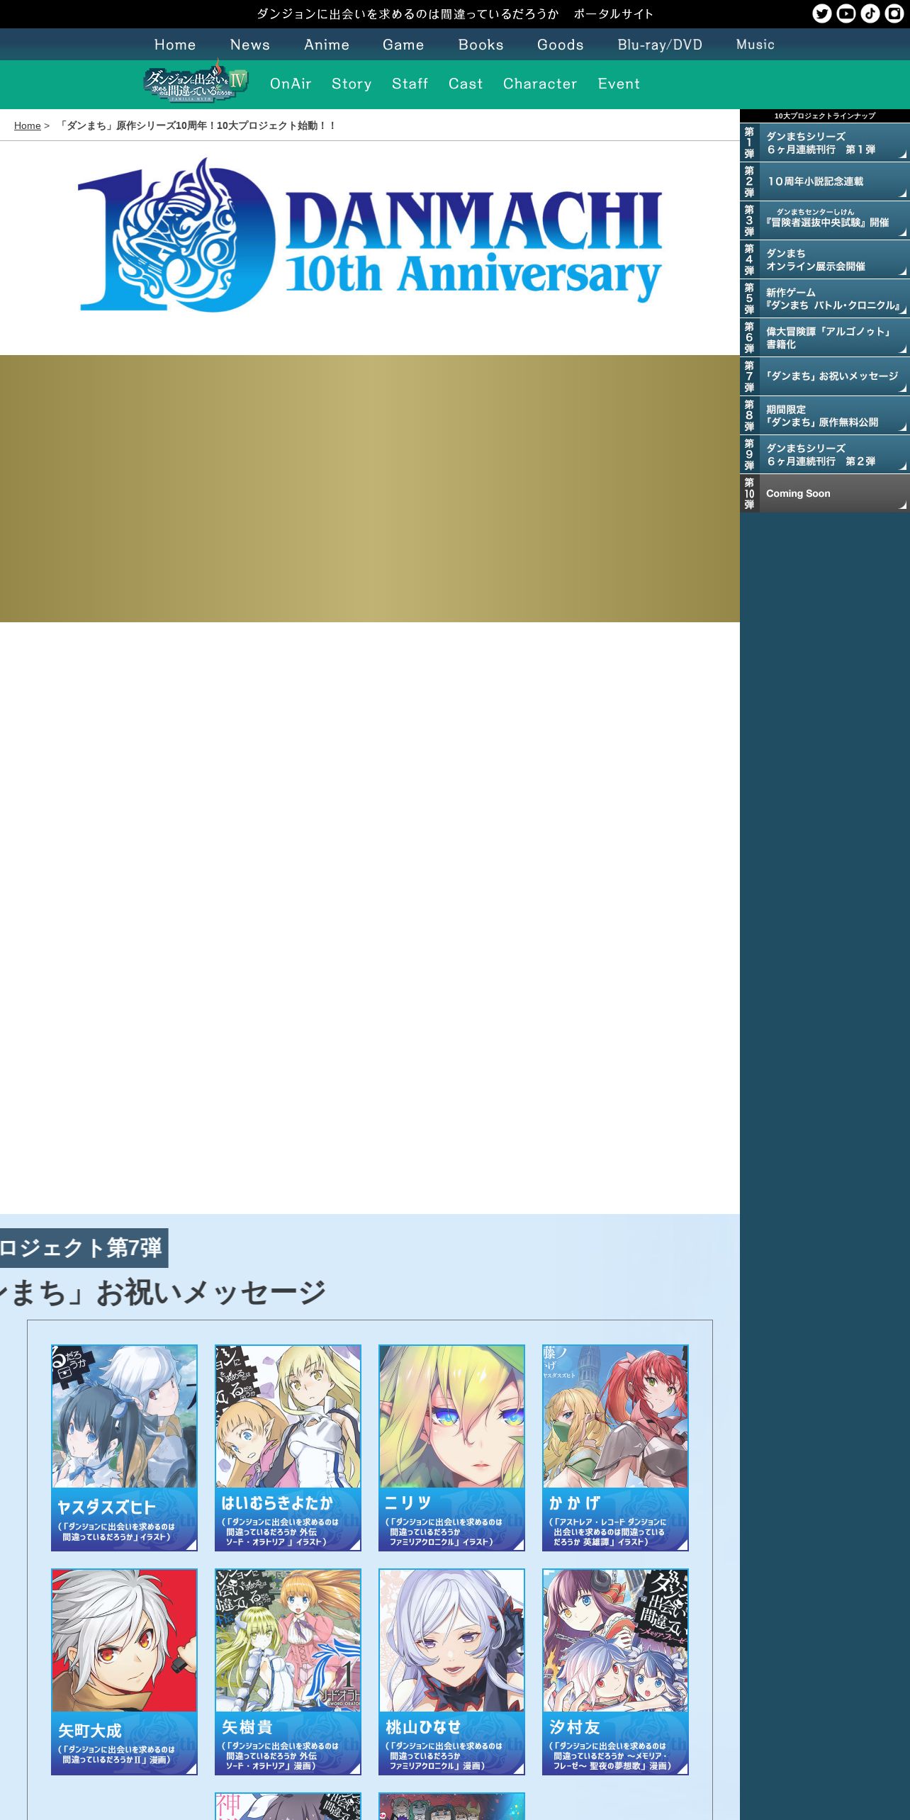
Task: Click the Danmachi 10th Anniversary banner logo
Action: click(x=369, y=235)
